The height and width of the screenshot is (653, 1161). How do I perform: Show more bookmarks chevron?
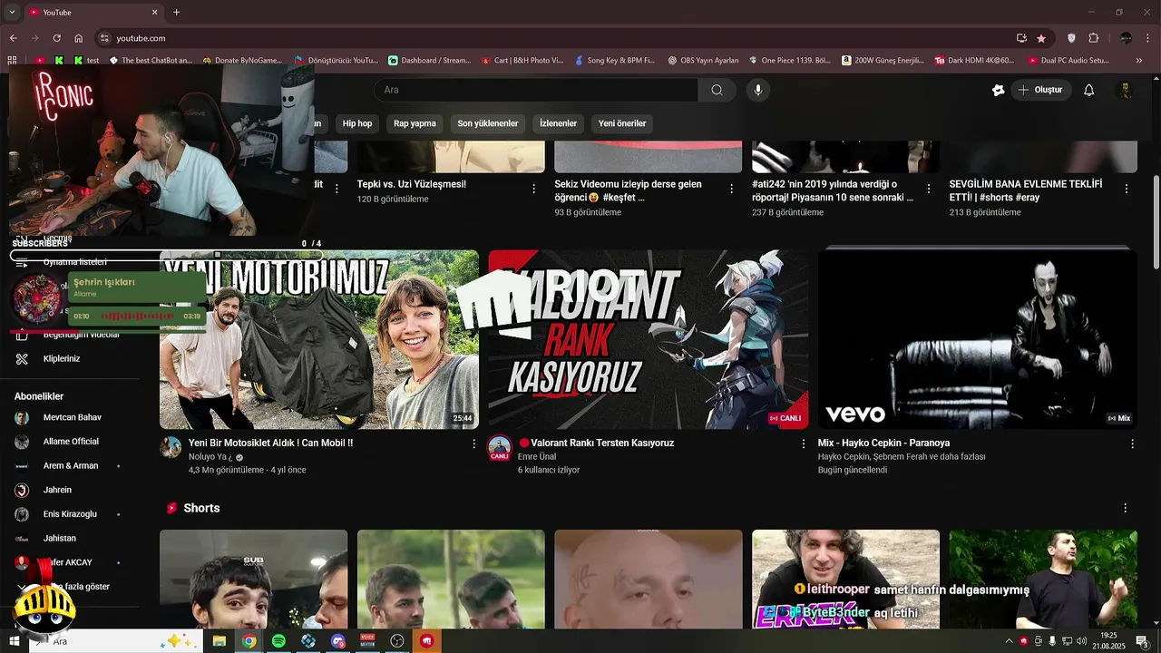[1141, 60]
